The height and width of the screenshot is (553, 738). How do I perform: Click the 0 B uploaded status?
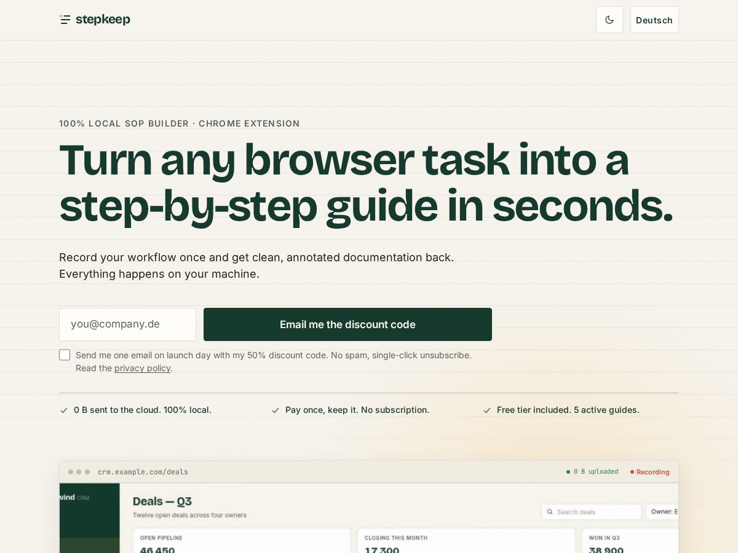click(592, 472)
